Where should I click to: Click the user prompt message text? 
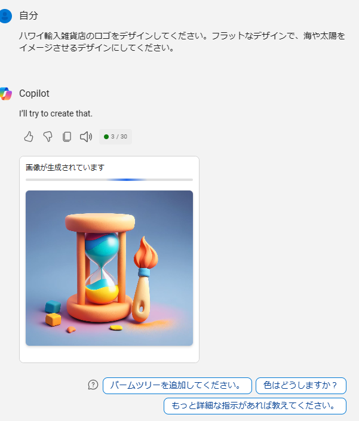[x=182, y=42]
